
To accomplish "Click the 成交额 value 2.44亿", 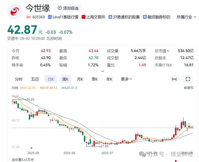I will 140,58.
